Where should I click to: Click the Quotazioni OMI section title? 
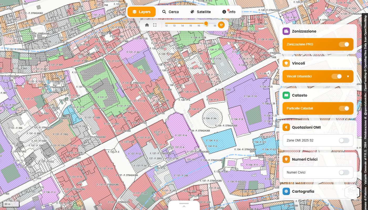coord(306,127)
